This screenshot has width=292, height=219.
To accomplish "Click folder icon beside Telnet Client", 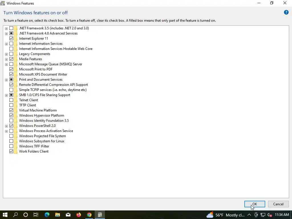I will pos(15,100).
